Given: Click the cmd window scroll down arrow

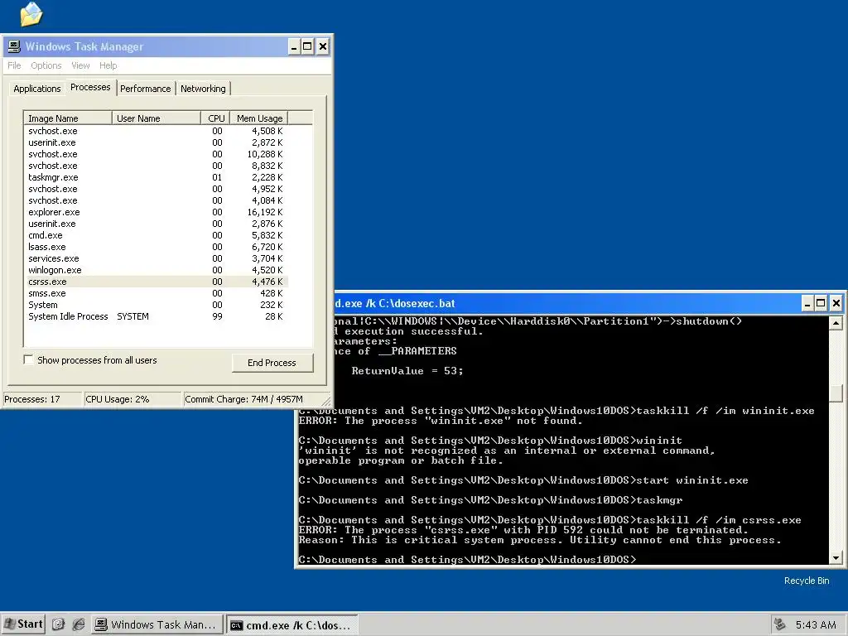Looking at the screenshot, I should [x=836, y=557].
